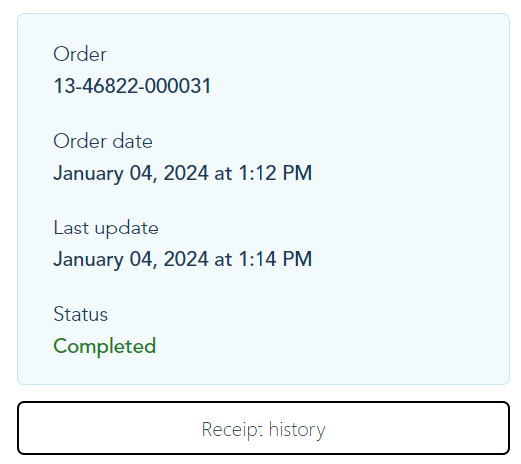
Task: Click the 1:14 PM time text
Action: coord(275,259)
